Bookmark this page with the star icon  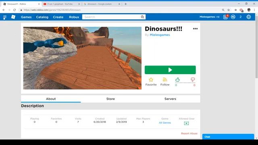[229, 10]
